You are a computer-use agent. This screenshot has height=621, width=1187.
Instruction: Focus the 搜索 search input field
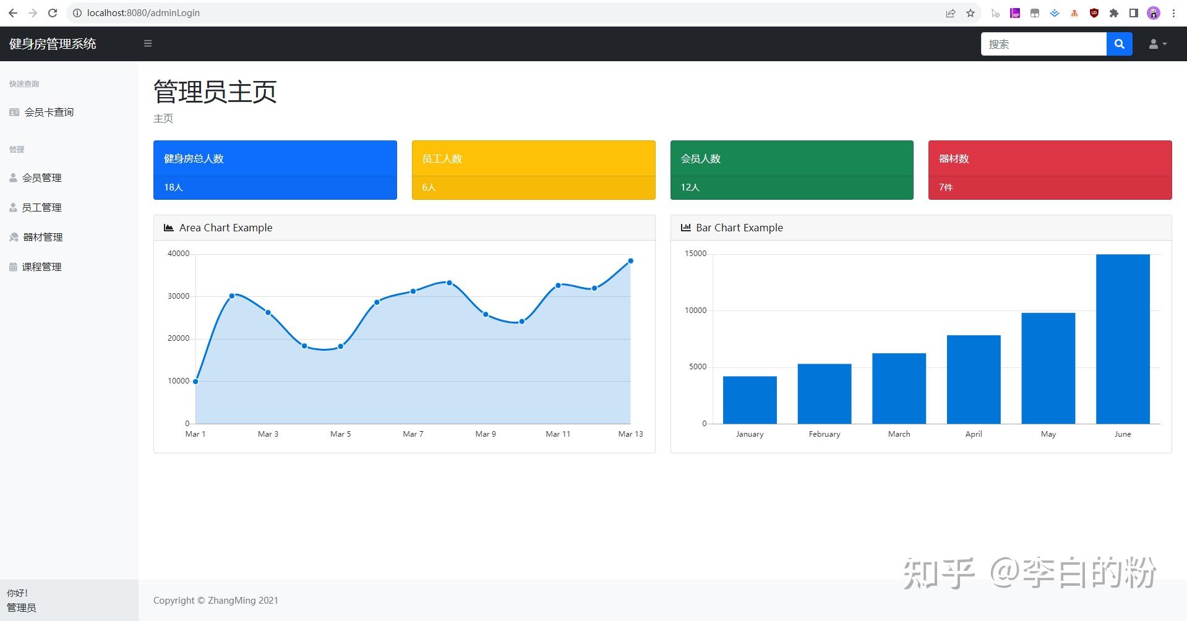[1043, 44]
